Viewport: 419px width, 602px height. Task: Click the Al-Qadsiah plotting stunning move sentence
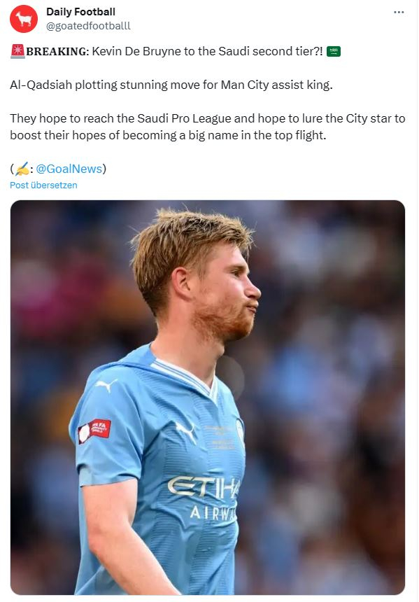tap(171, 85)
